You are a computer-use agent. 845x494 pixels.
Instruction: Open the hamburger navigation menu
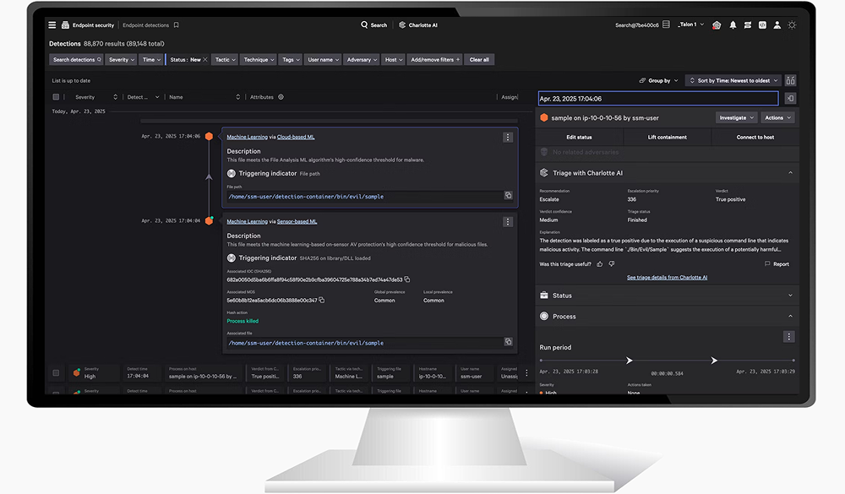pyautogui.click(x=52, y=25)
